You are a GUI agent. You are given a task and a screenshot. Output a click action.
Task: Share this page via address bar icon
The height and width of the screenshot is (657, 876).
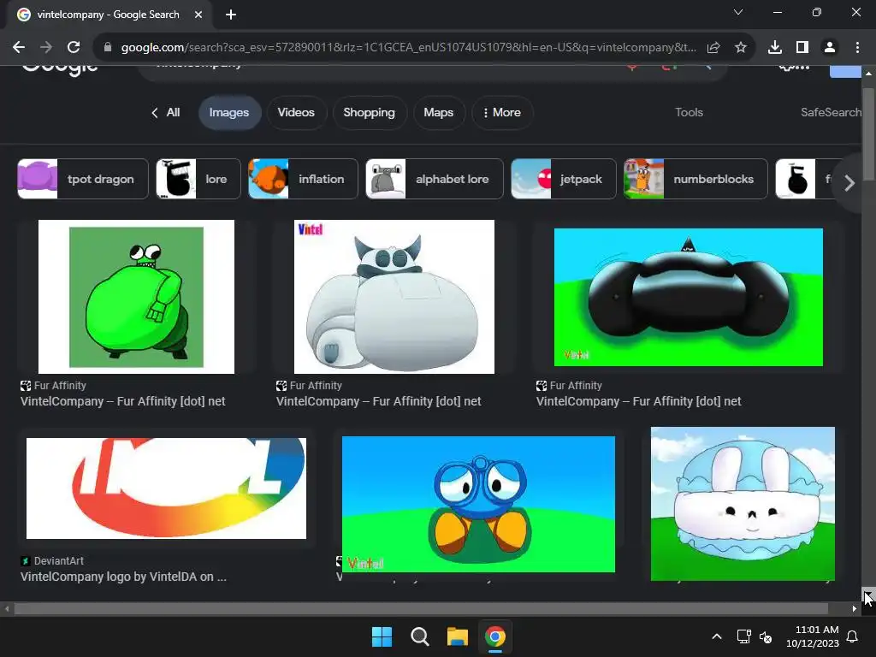(713, 48)
